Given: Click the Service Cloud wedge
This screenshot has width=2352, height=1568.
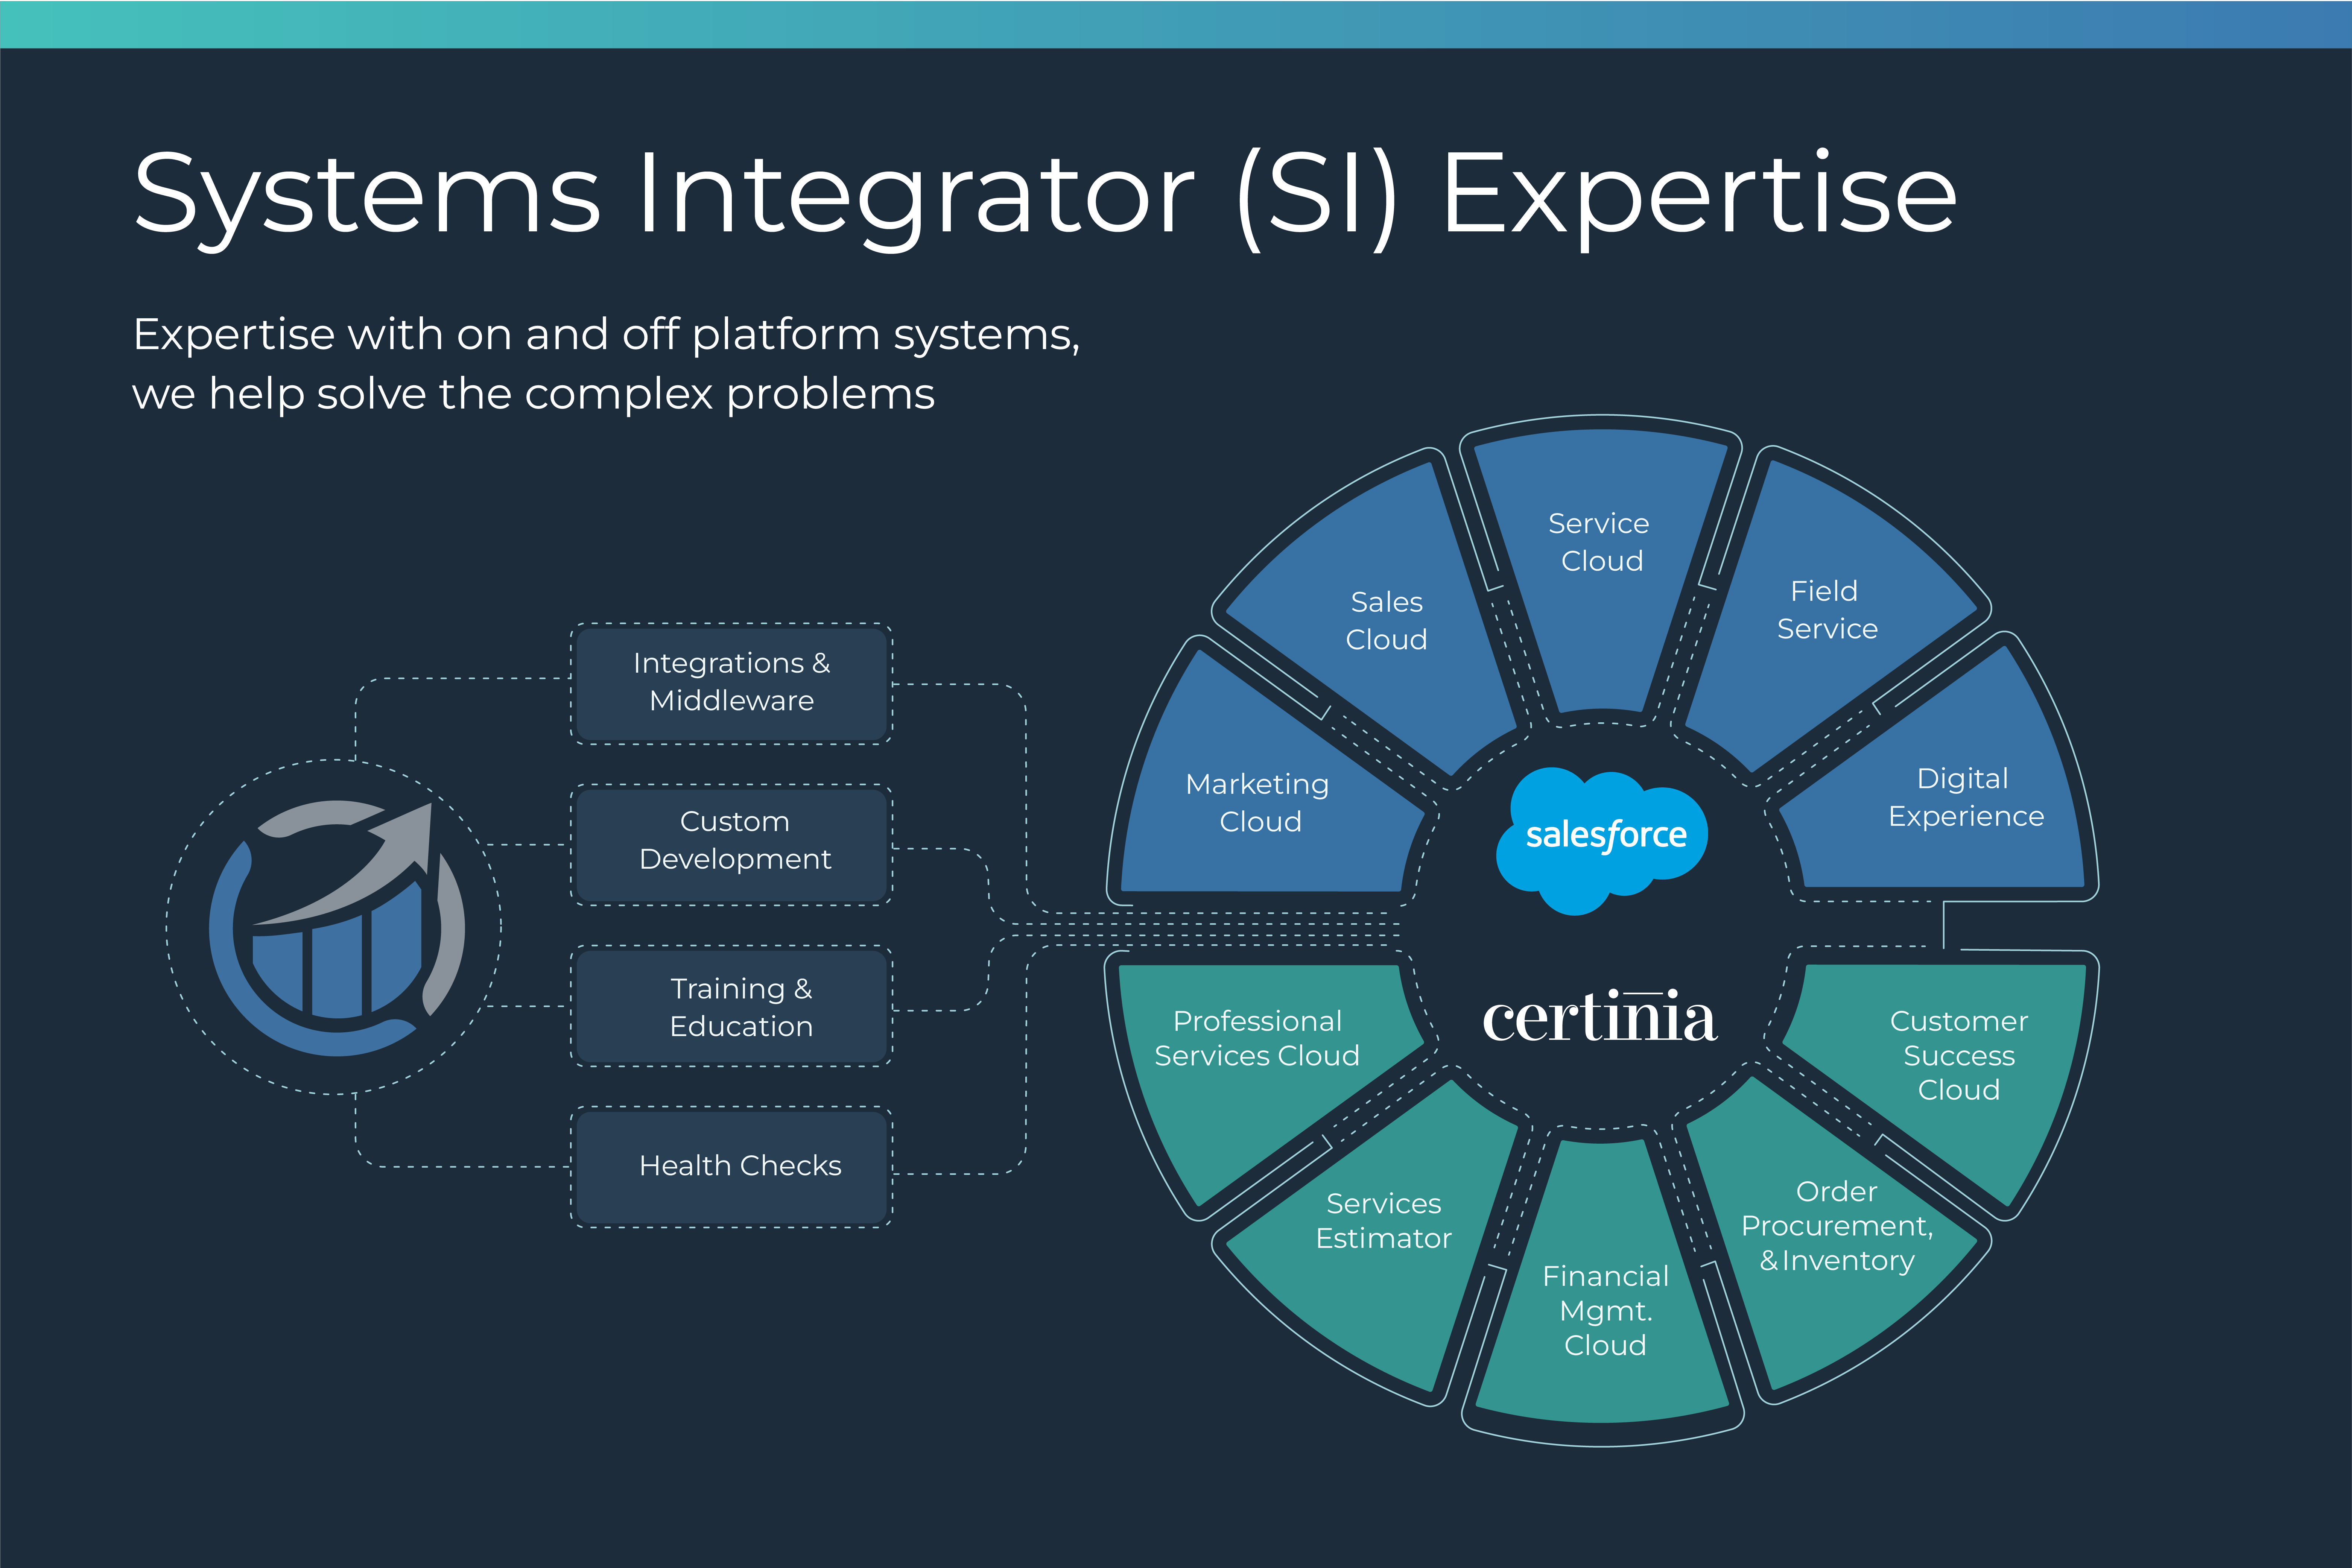Looking at the screenshot, I should [1599, 543].
